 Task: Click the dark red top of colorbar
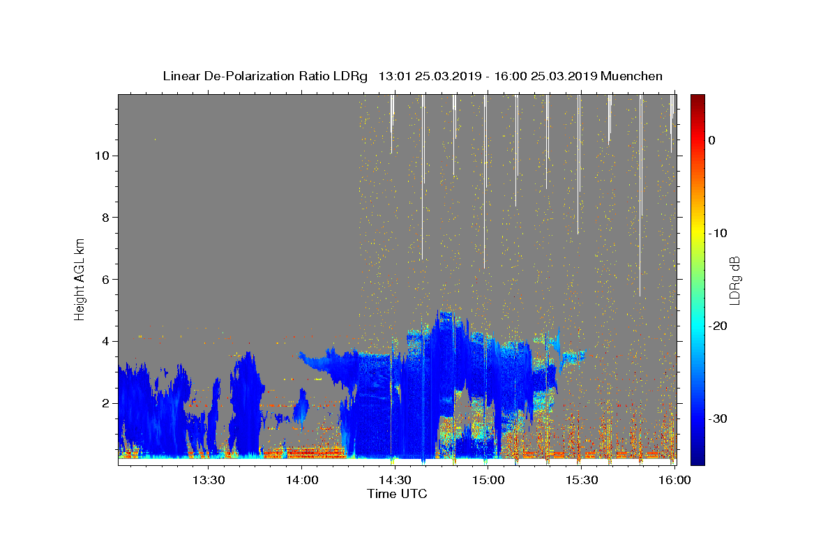697,99
